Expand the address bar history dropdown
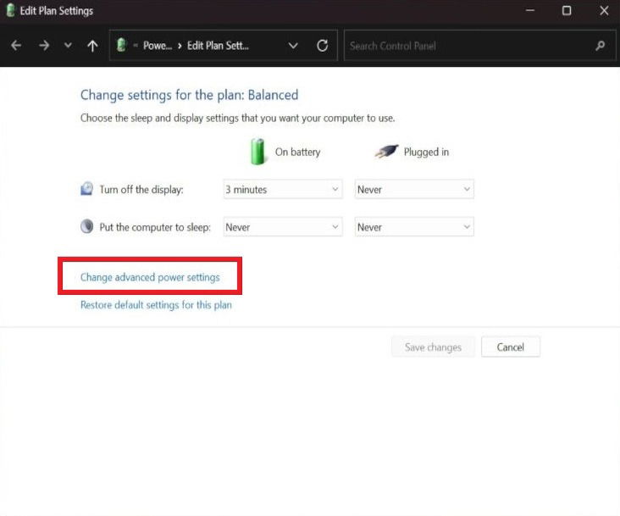The width and height of the screenshot is (620, 516). [293, 46]
